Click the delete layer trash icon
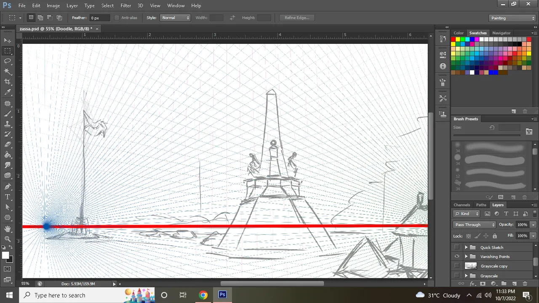Viewport: 539px width, 303px height. (x=525, y=284)
